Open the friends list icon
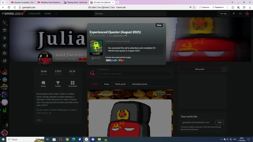Viewport: 253px width, 142px height. pos(240,14)
